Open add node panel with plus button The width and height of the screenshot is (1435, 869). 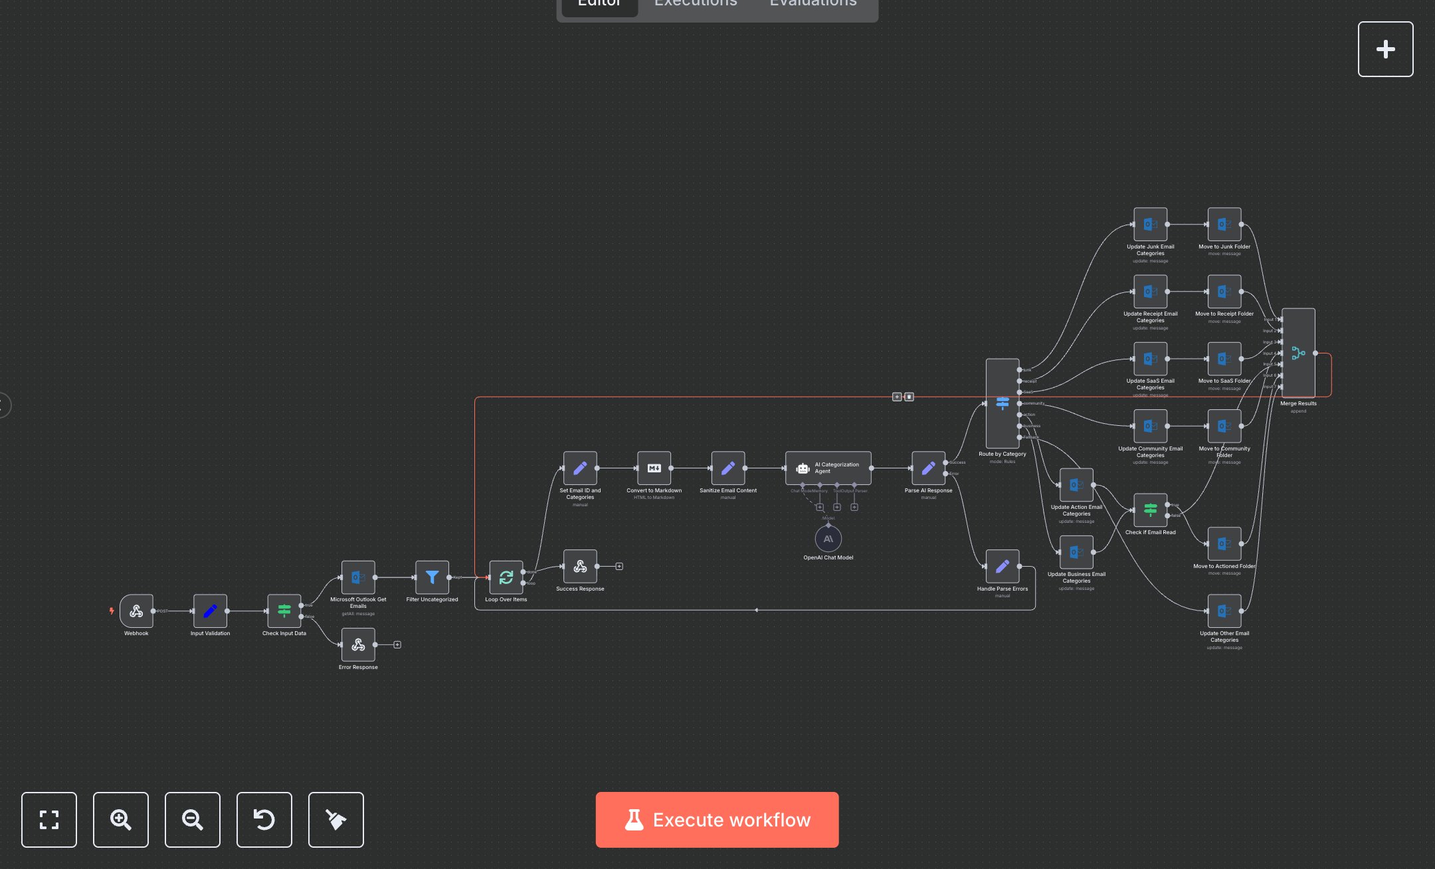point(1385,49)
